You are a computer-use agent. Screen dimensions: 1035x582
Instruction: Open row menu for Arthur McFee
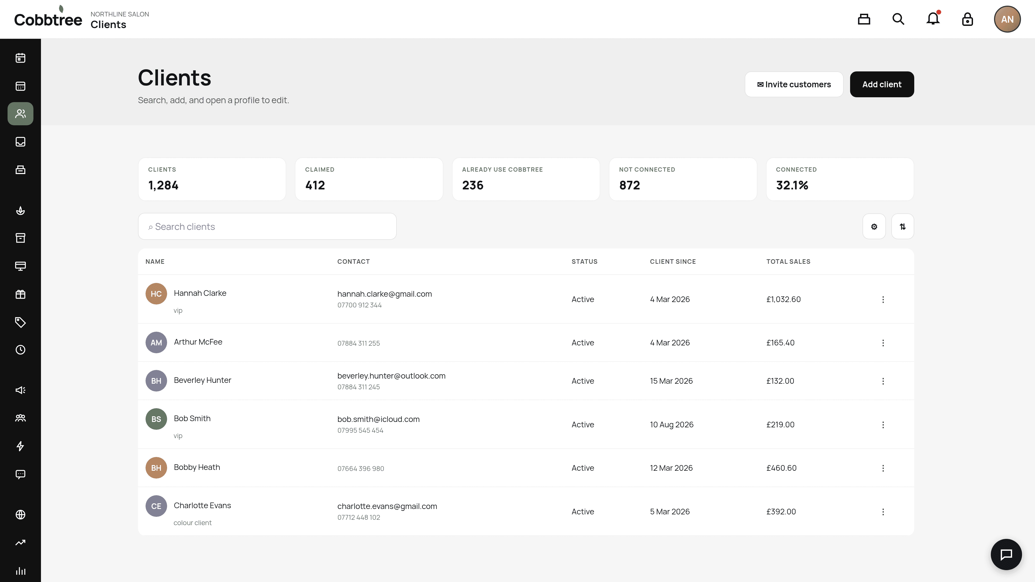coord(883,343)
